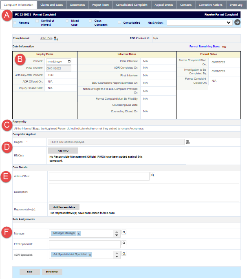Enable Conflict of Interest checkbox

(x=37, y=21)
